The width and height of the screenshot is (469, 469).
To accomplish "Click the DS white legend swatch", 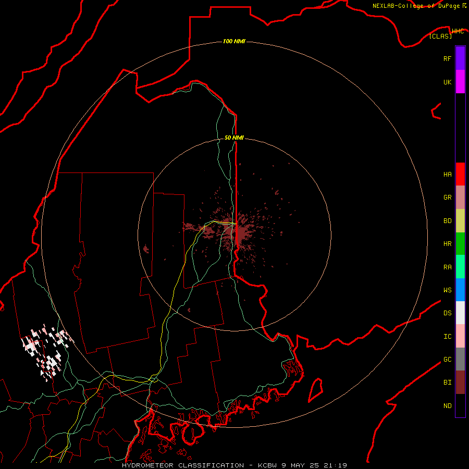I will pos(460,313).
